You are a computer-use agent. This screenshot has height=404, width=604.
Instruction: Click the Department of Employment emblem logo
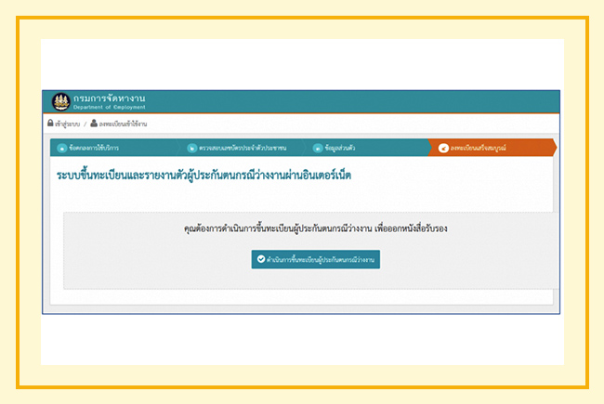click(60, 101)
